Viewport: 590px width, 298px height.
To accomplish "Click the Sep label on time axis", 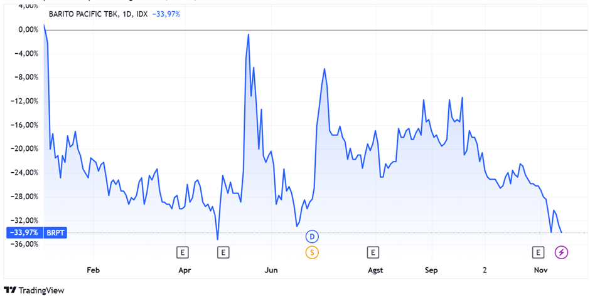I will [431, 270].
